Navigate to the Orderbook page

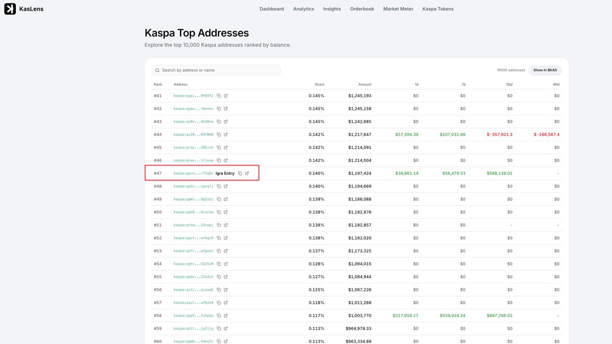[362, 9]
